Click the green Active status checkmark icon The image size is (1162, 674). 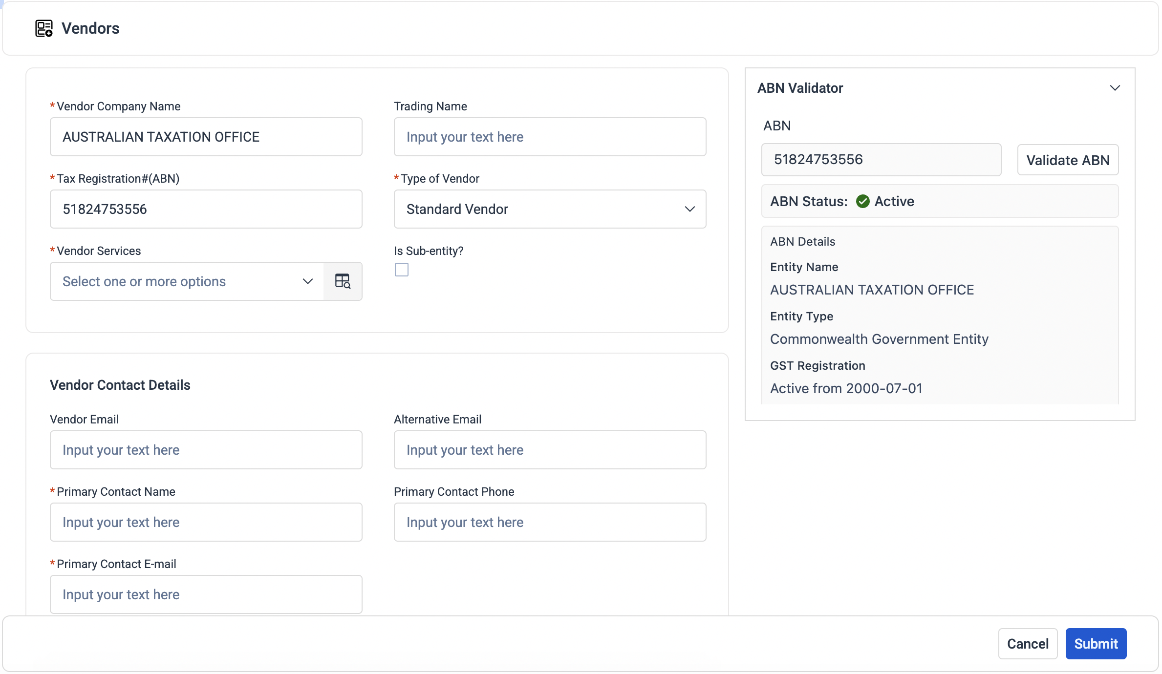pyautogui.click(x=863, y=201)
